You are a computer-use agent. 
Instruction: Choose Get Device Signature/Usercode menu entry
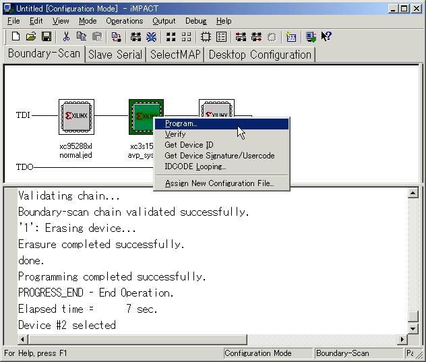(222, 156)
